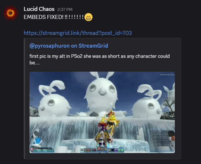Click the center giant snow rappy statue
201x164 pixels.
(x=101, y=93)
